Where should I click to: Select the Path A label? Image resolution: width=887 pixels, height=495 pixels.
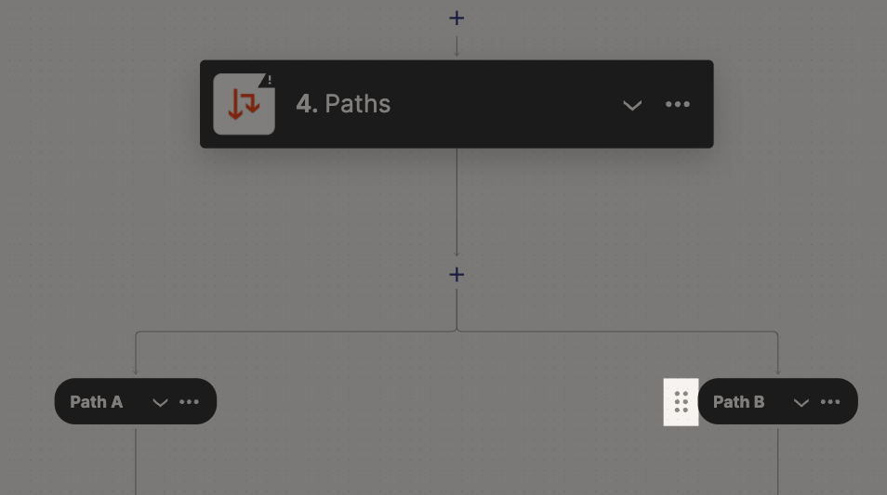click(96, 402)
